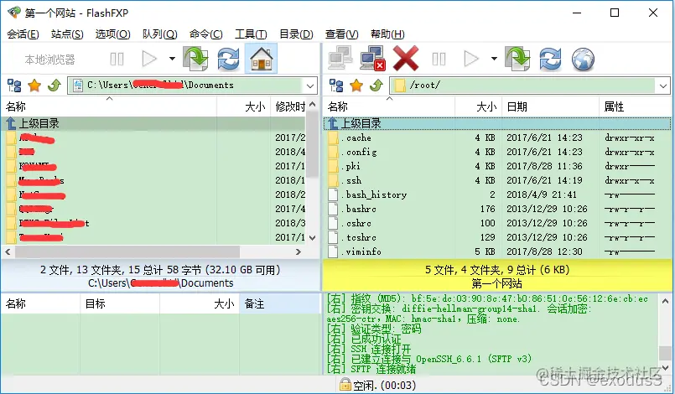The height and width of the screenshot is (394, 675).
Task: Select remote 上级目录 parent directory row
Action: (497, 123)
